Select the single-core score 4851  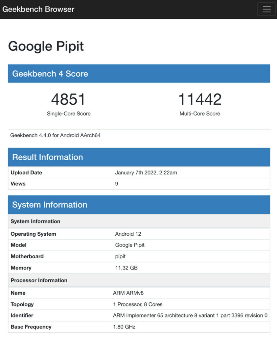coord(68,99)
